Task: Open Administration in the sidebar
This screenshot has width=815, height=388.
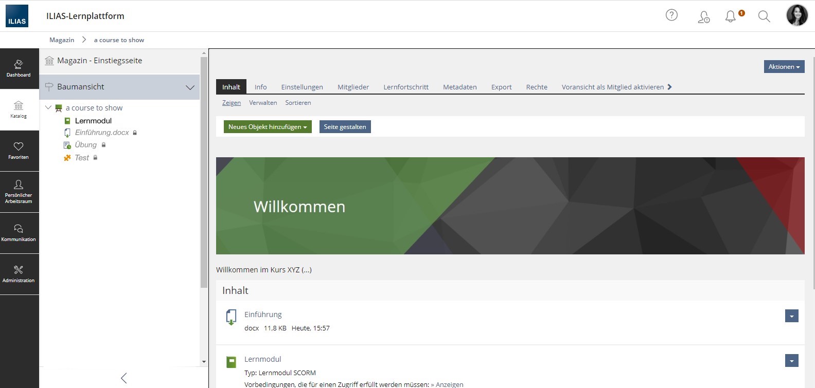Action: click(19, 274)
